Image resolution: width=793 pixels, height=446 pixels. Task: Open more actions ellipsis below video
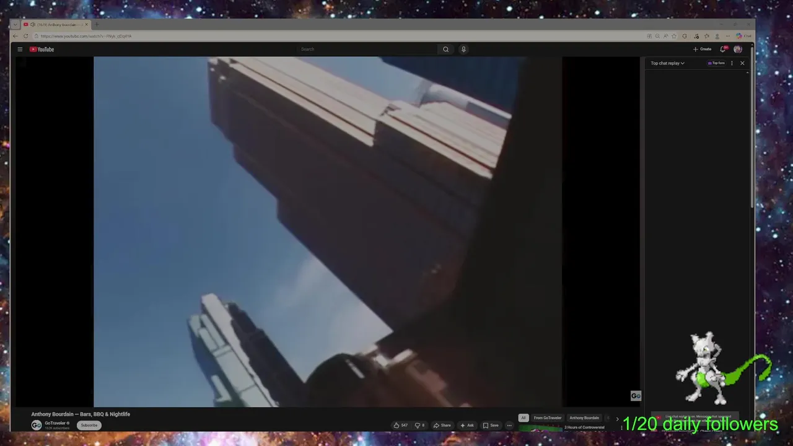pos(509,426)
